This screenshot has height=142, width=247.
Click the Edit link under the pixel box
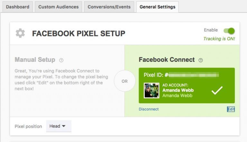[x=231, y=109]
